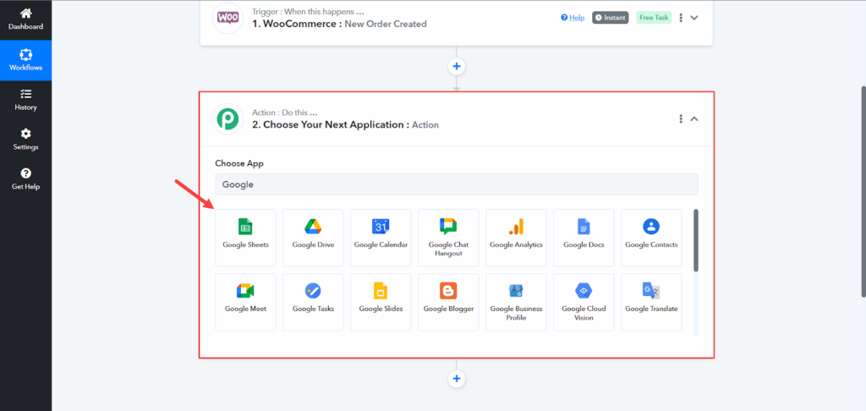Click the Choose App search field
This screenshot has height=411, width=866.
pos(457,184)
